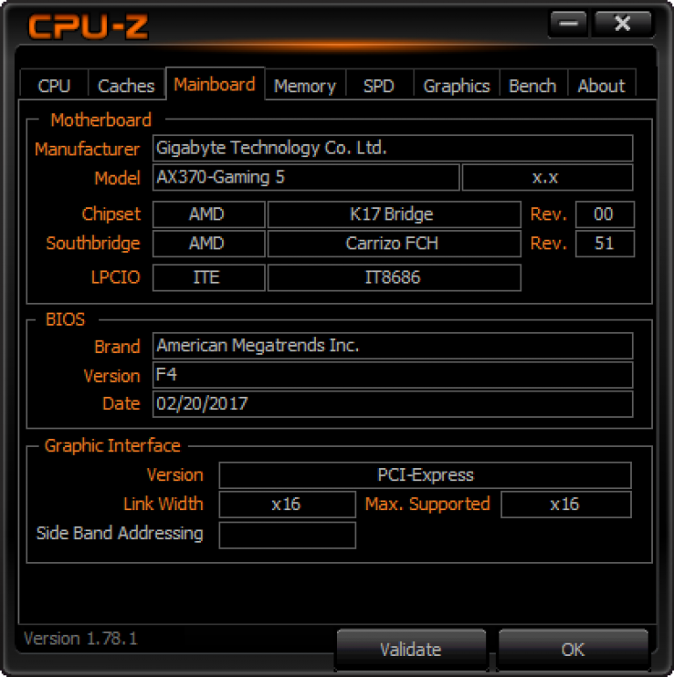Open the Bench tab
This screenshot has width=674, height=677.
(533, 85)
